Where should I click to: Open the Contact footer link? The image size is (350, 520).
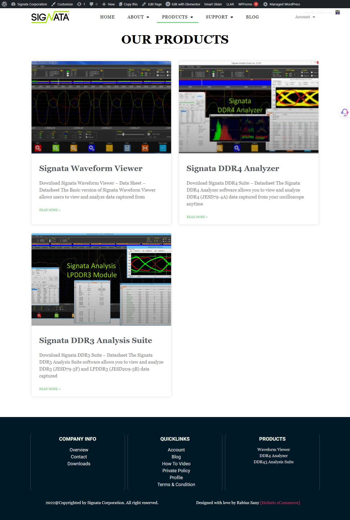[79, 457]
